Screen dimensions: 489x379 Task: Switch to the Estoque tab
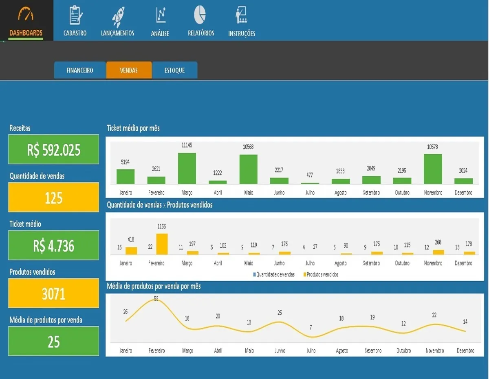(x=175, y=70)
